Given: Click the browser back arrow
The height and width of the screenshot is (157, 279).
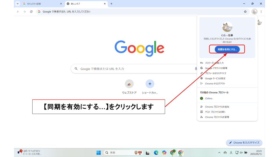Looking at the screenshot, I should click(18, 12).
